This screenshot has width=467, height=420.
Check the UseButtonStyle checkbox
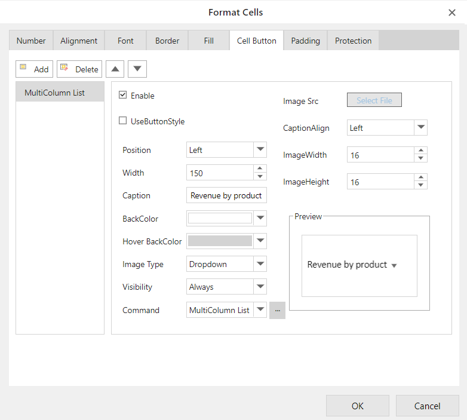[x=123, y=121]
